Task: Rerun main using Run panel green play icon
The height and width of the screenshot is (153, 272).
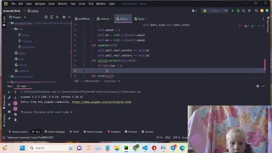Action: 9,92
